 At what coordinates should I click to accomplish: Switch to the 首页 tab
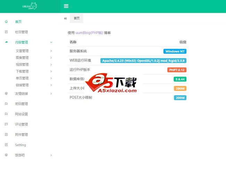tap(76, 18)
